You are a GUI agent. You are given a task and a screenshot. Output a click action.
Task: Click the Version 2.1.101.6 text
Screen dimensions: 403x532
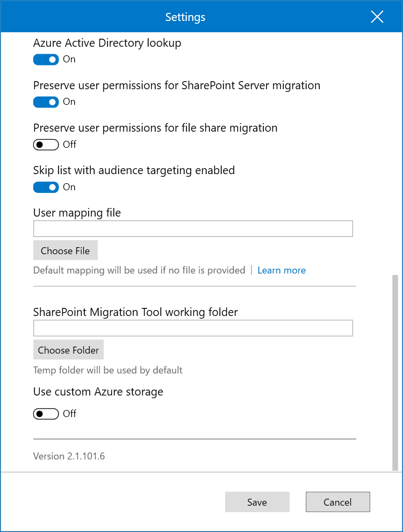(69, 456)
